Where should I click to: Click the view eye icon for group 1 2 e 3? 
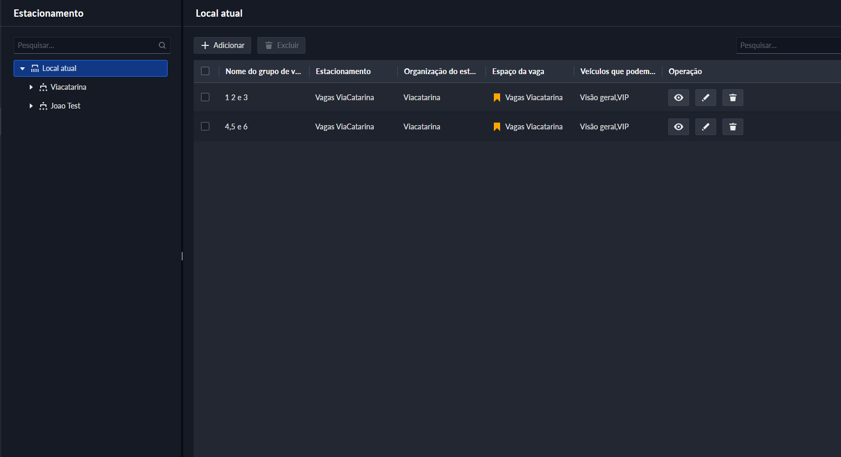678,98
